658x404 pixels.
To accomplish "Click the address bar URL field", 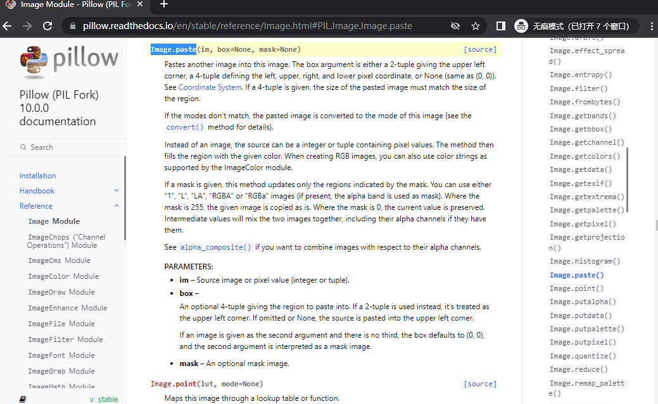I will click(x=248, y=26).
